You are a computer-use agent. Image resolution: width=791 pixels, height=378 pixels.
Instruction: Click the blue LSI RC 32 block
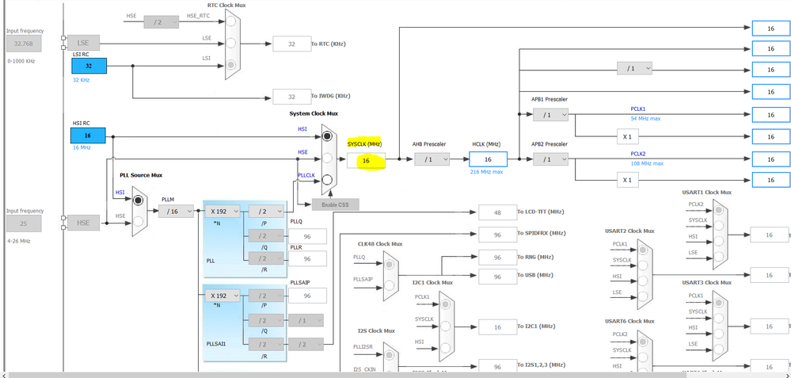pyautogui.click(x=89, y=66)
